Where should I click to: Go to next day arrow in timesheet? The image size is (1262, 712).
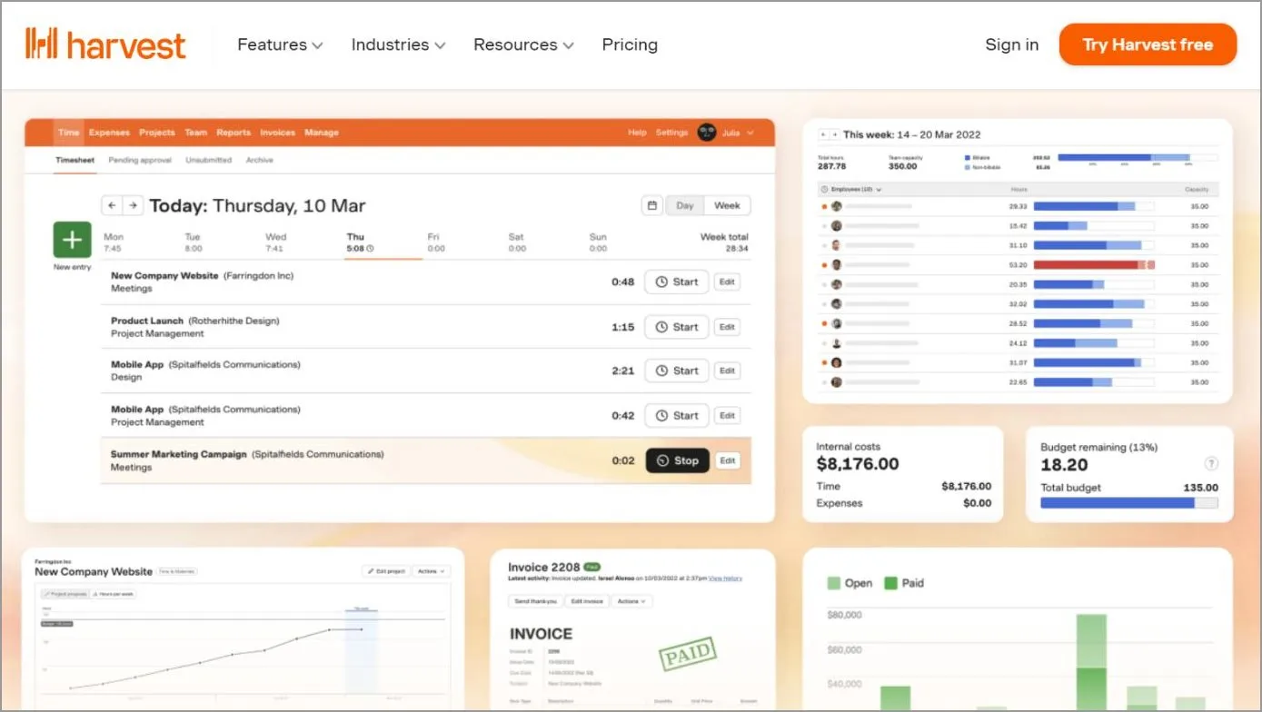133,205
